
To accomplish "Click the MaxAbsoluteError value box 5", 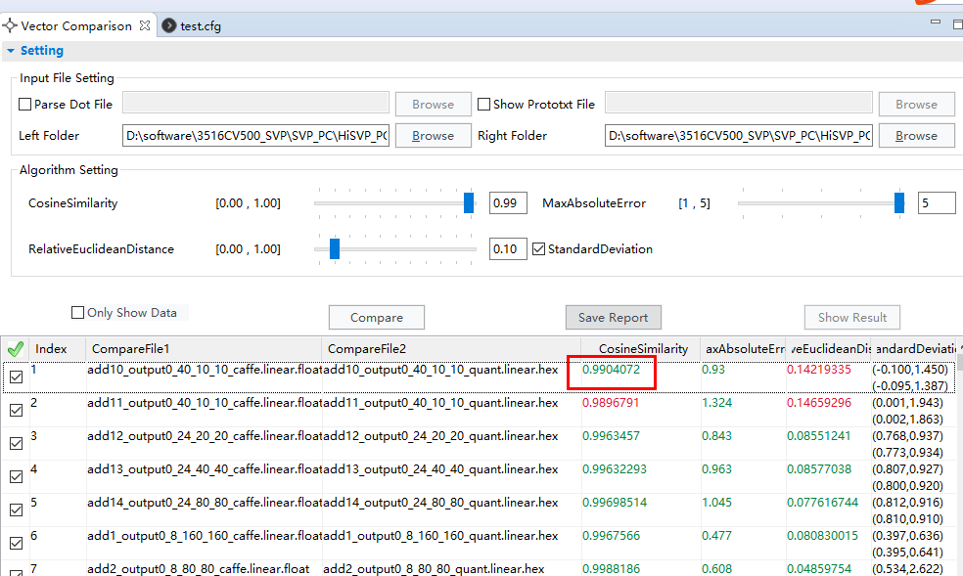I will (x=937, y=203).
